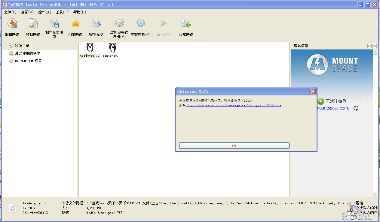Select the 刻录映像 burn image flame icon
This screenshot has height=222, width=380.
point(75,24)
